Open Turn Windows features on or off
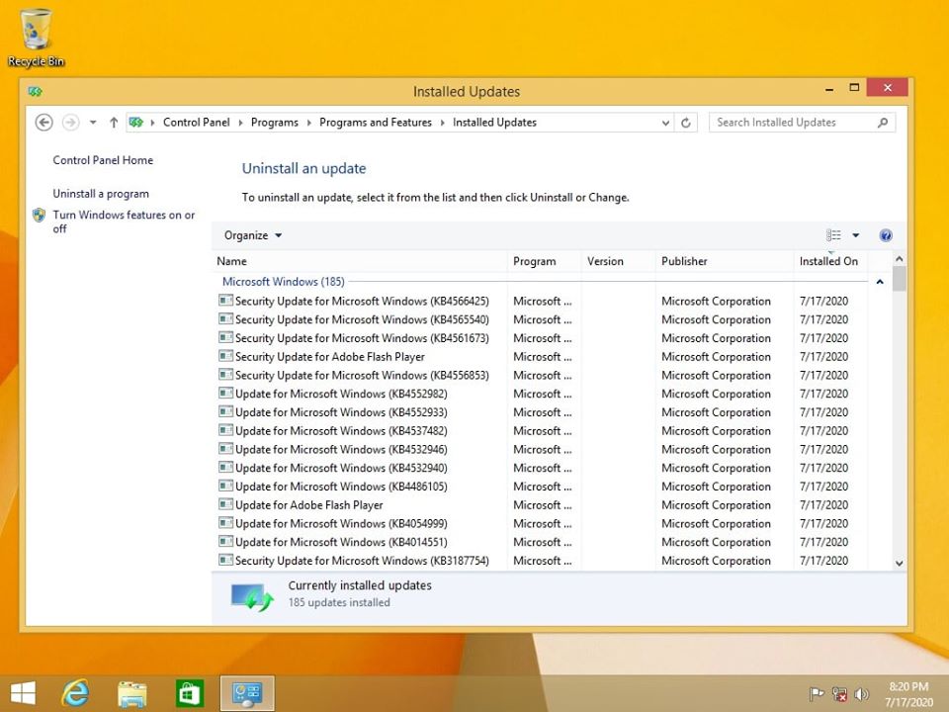 coord(124,222)
